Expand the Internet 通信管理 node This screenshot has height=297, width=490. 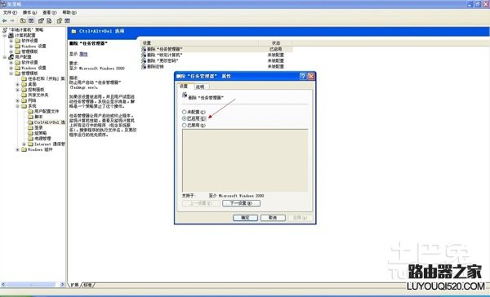coord(24,144)
